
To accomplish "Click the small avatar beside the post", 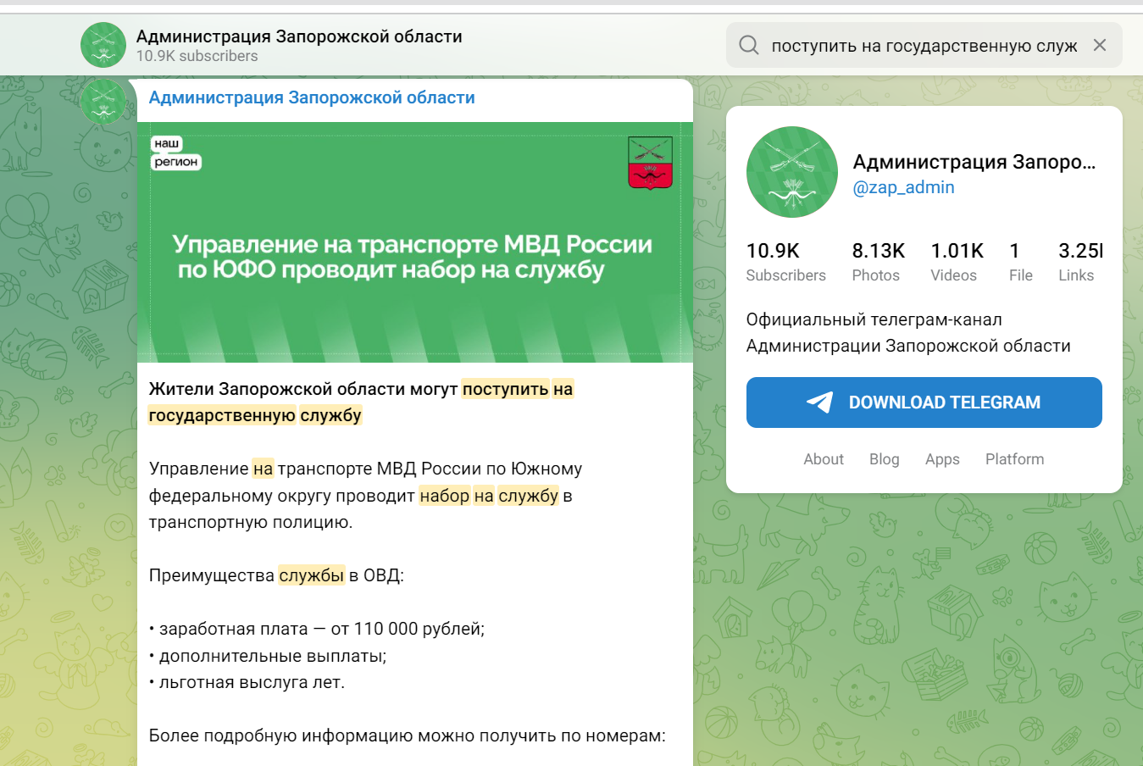I will pyautogui.click(x=103, y=102).
